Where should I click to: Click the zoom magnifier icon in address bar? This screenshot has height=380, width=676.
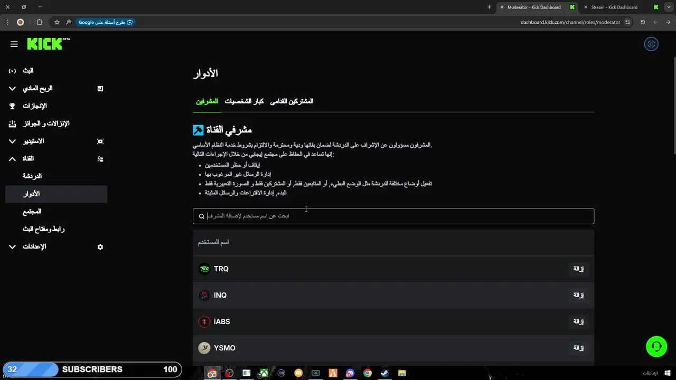coord(68,22)
